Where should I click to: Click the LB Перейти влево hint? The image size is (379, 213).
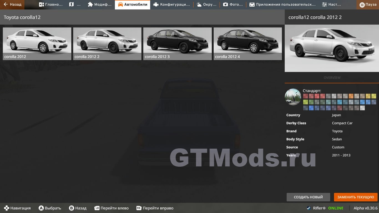(112, 208)
